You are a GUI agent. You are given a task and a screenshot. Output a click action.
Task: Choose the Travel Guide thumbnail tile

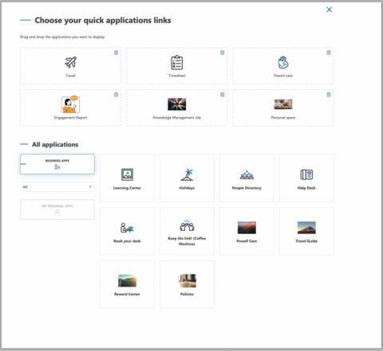coord(306,231)
